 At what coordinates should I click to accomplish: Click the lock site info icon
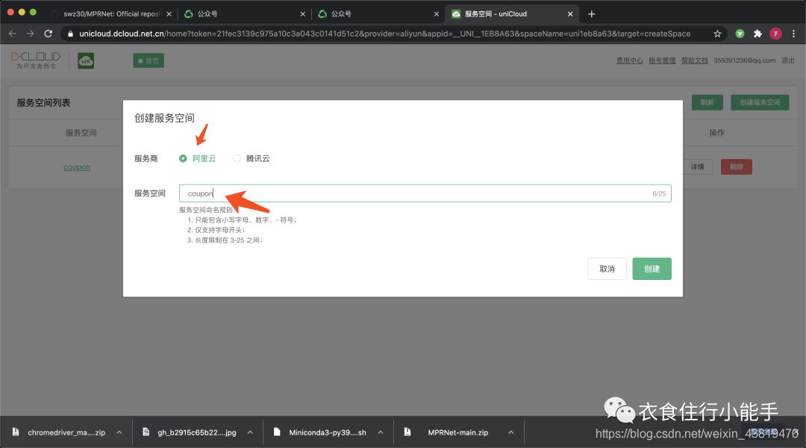point(70,34)
